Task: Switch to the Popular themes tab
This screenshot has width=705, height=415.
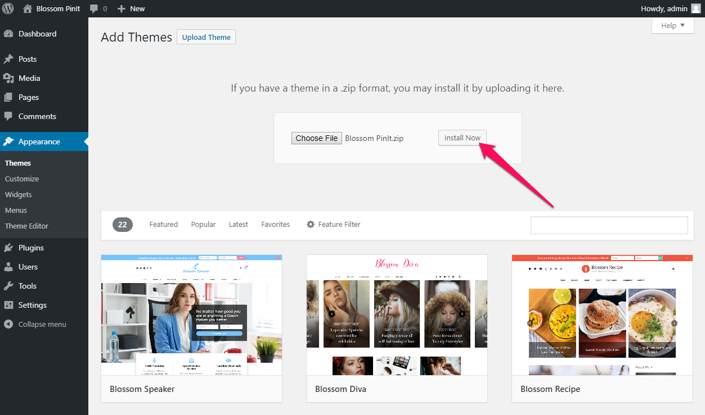Action: [203, 224]
